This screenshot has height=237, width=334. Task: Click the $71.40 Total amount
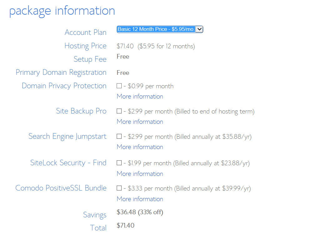125,225
